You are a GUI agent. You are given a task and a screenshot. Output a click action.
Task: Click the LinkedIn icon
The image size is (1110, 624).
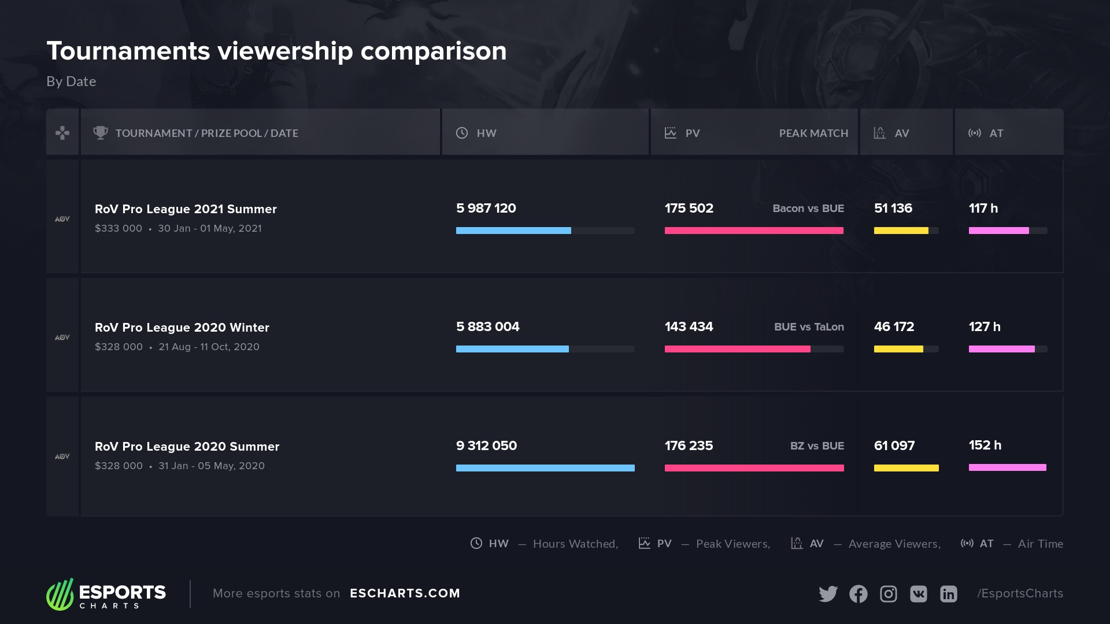click(x=949, y=594)
